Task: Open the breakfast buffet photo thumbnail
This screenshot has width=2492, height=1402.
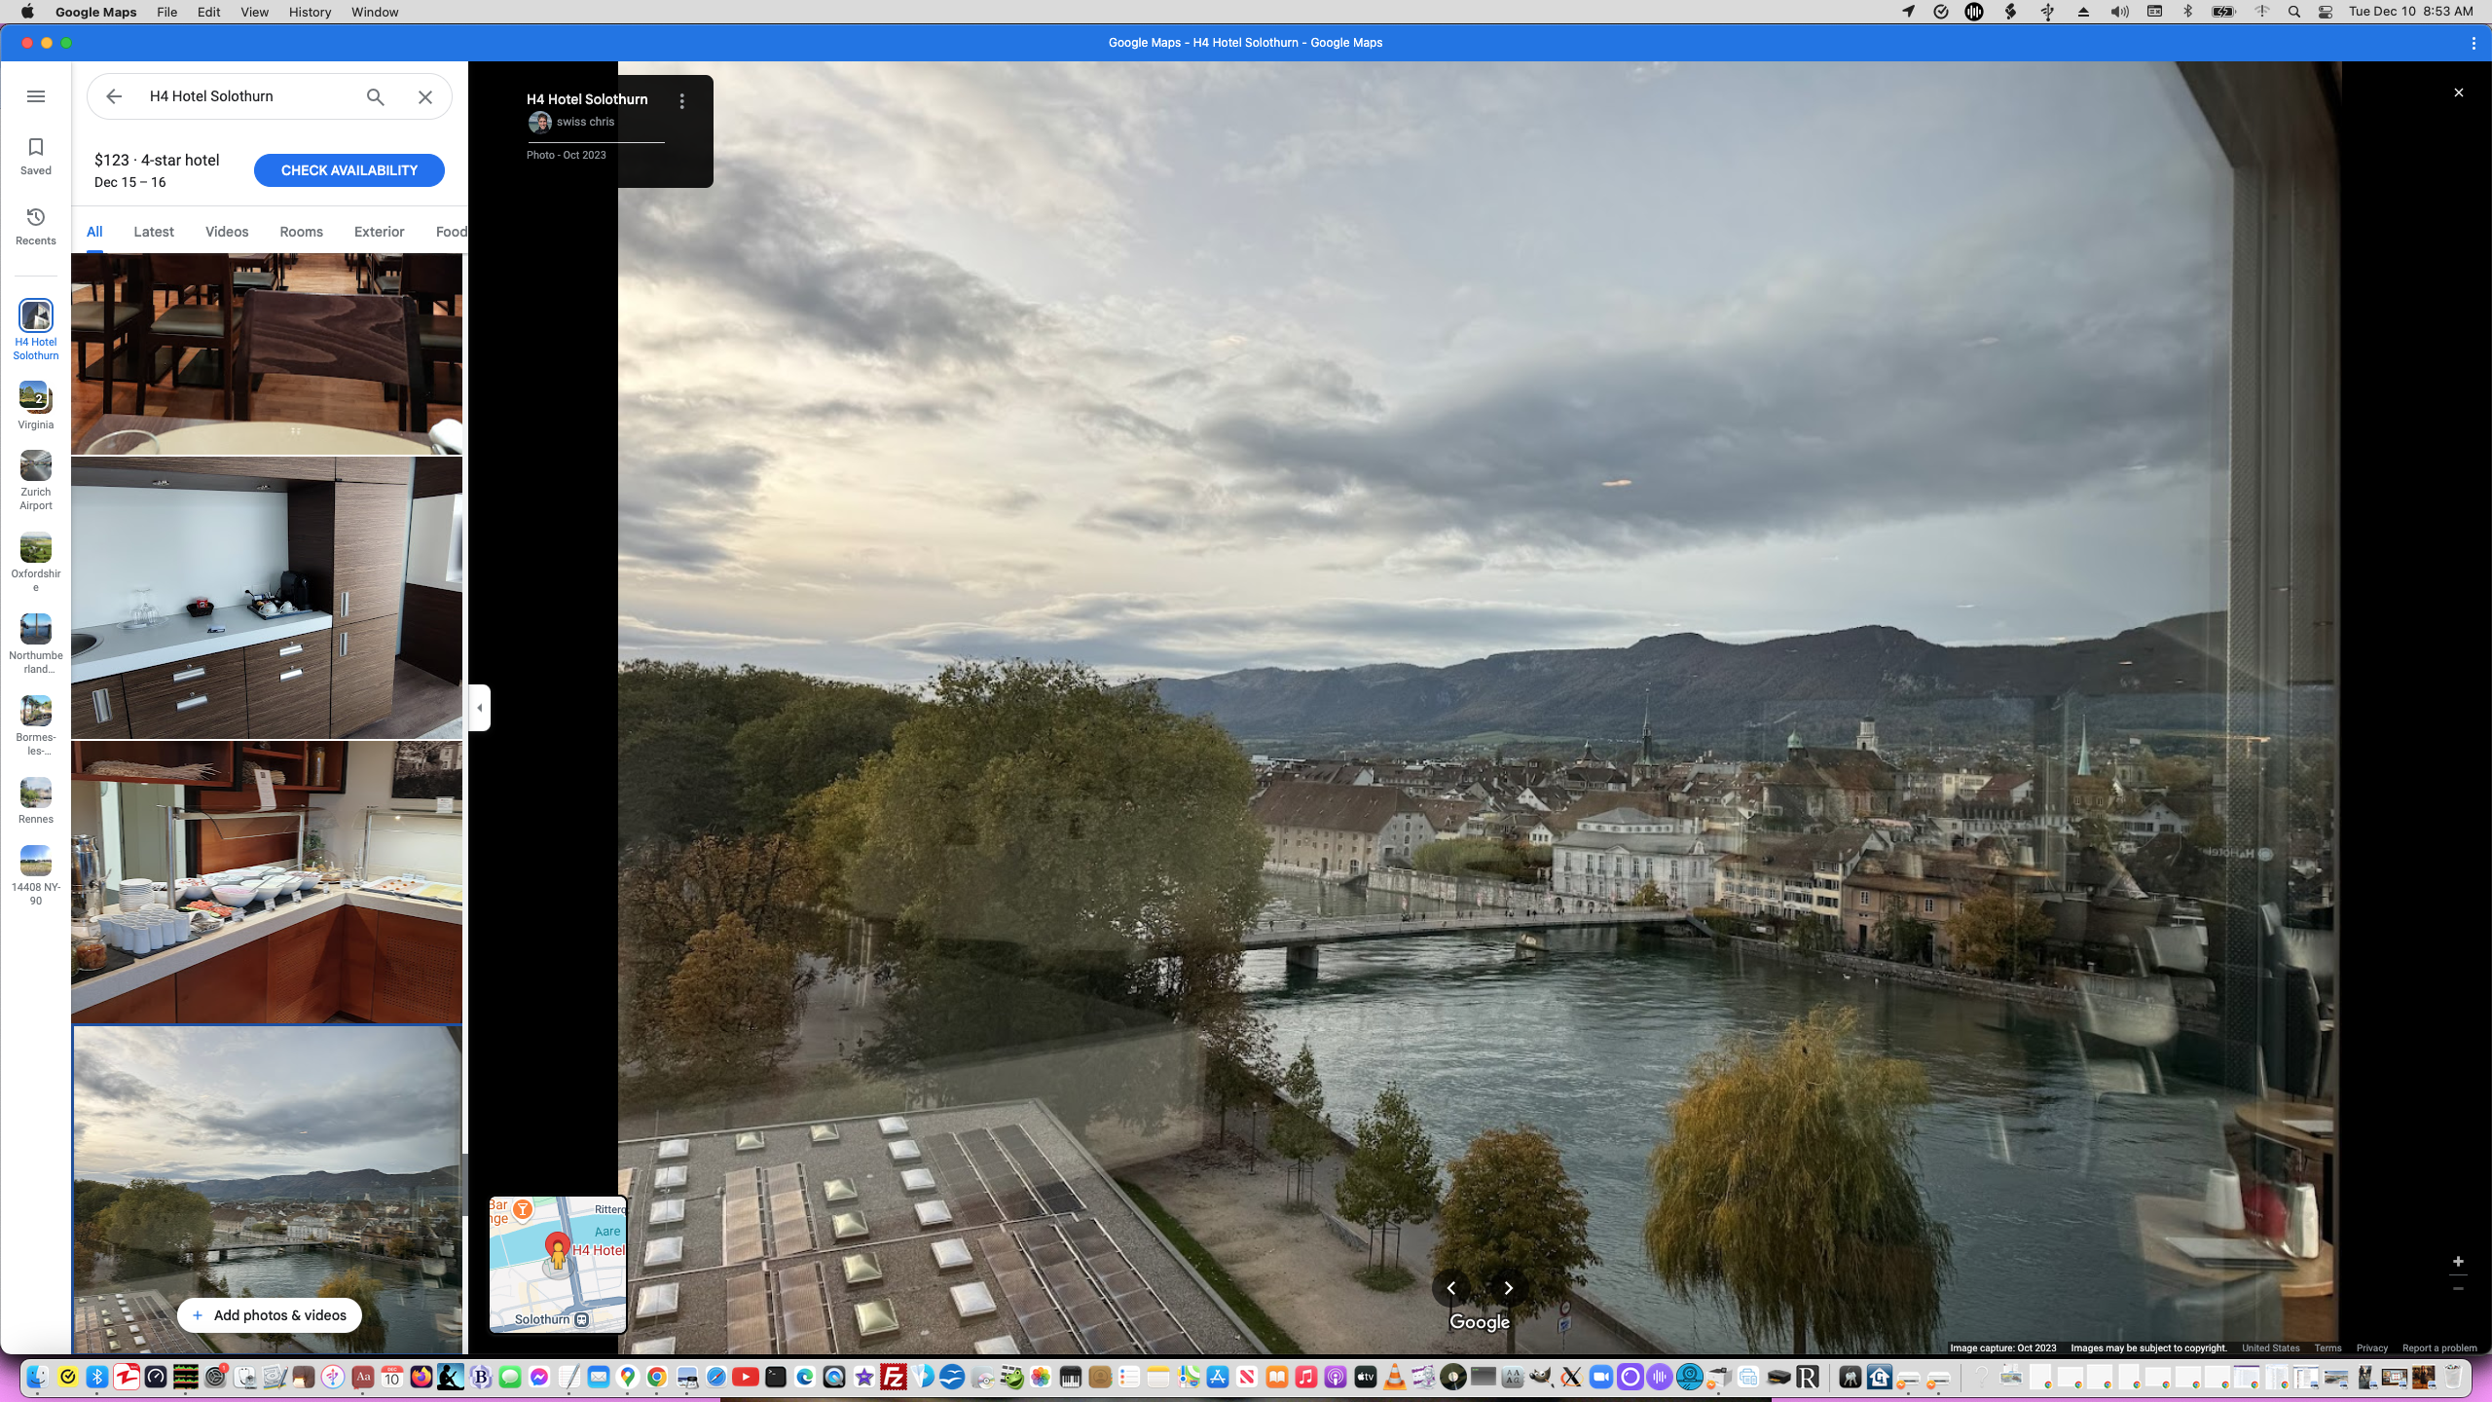Action: [x=267, y=881]
